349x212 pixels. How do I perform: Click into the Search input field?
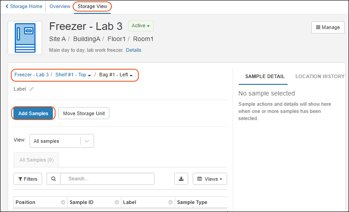click(108, 179)
